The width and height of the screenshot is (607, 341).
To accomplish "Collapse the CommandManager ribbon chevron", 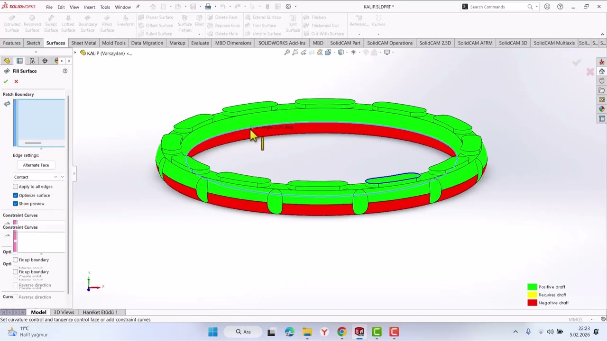I will tap(602, 34).
